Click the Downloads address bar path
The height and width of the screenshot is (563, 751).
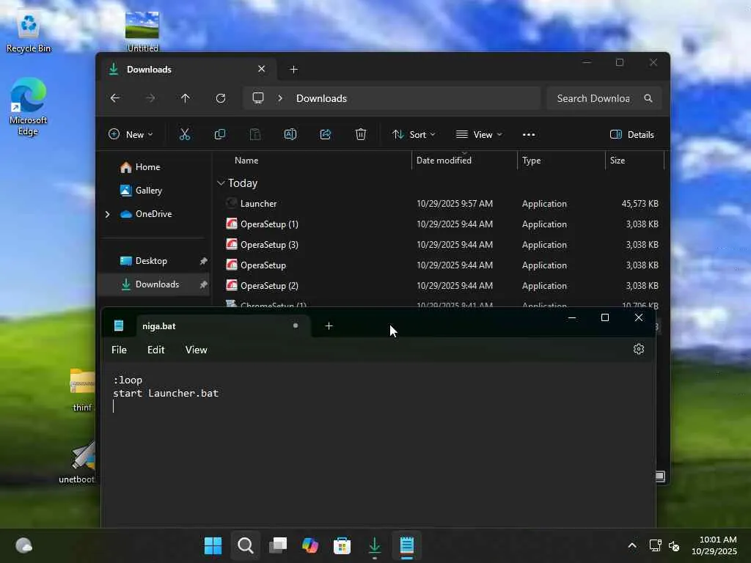(321, 98)
